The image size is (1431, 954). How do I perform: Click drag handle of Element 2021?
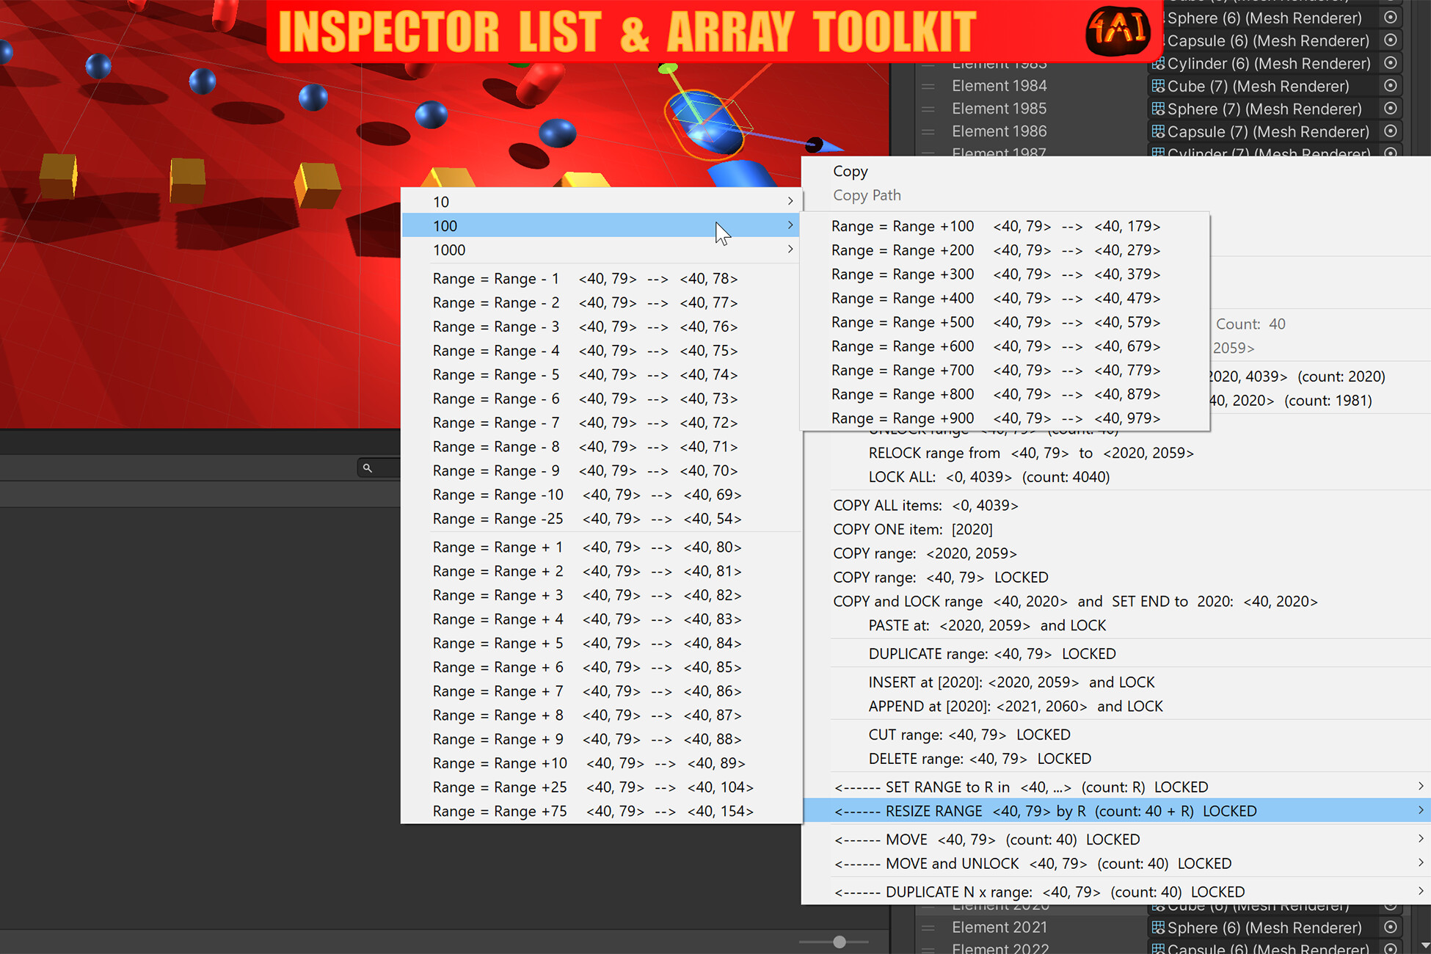928,928
